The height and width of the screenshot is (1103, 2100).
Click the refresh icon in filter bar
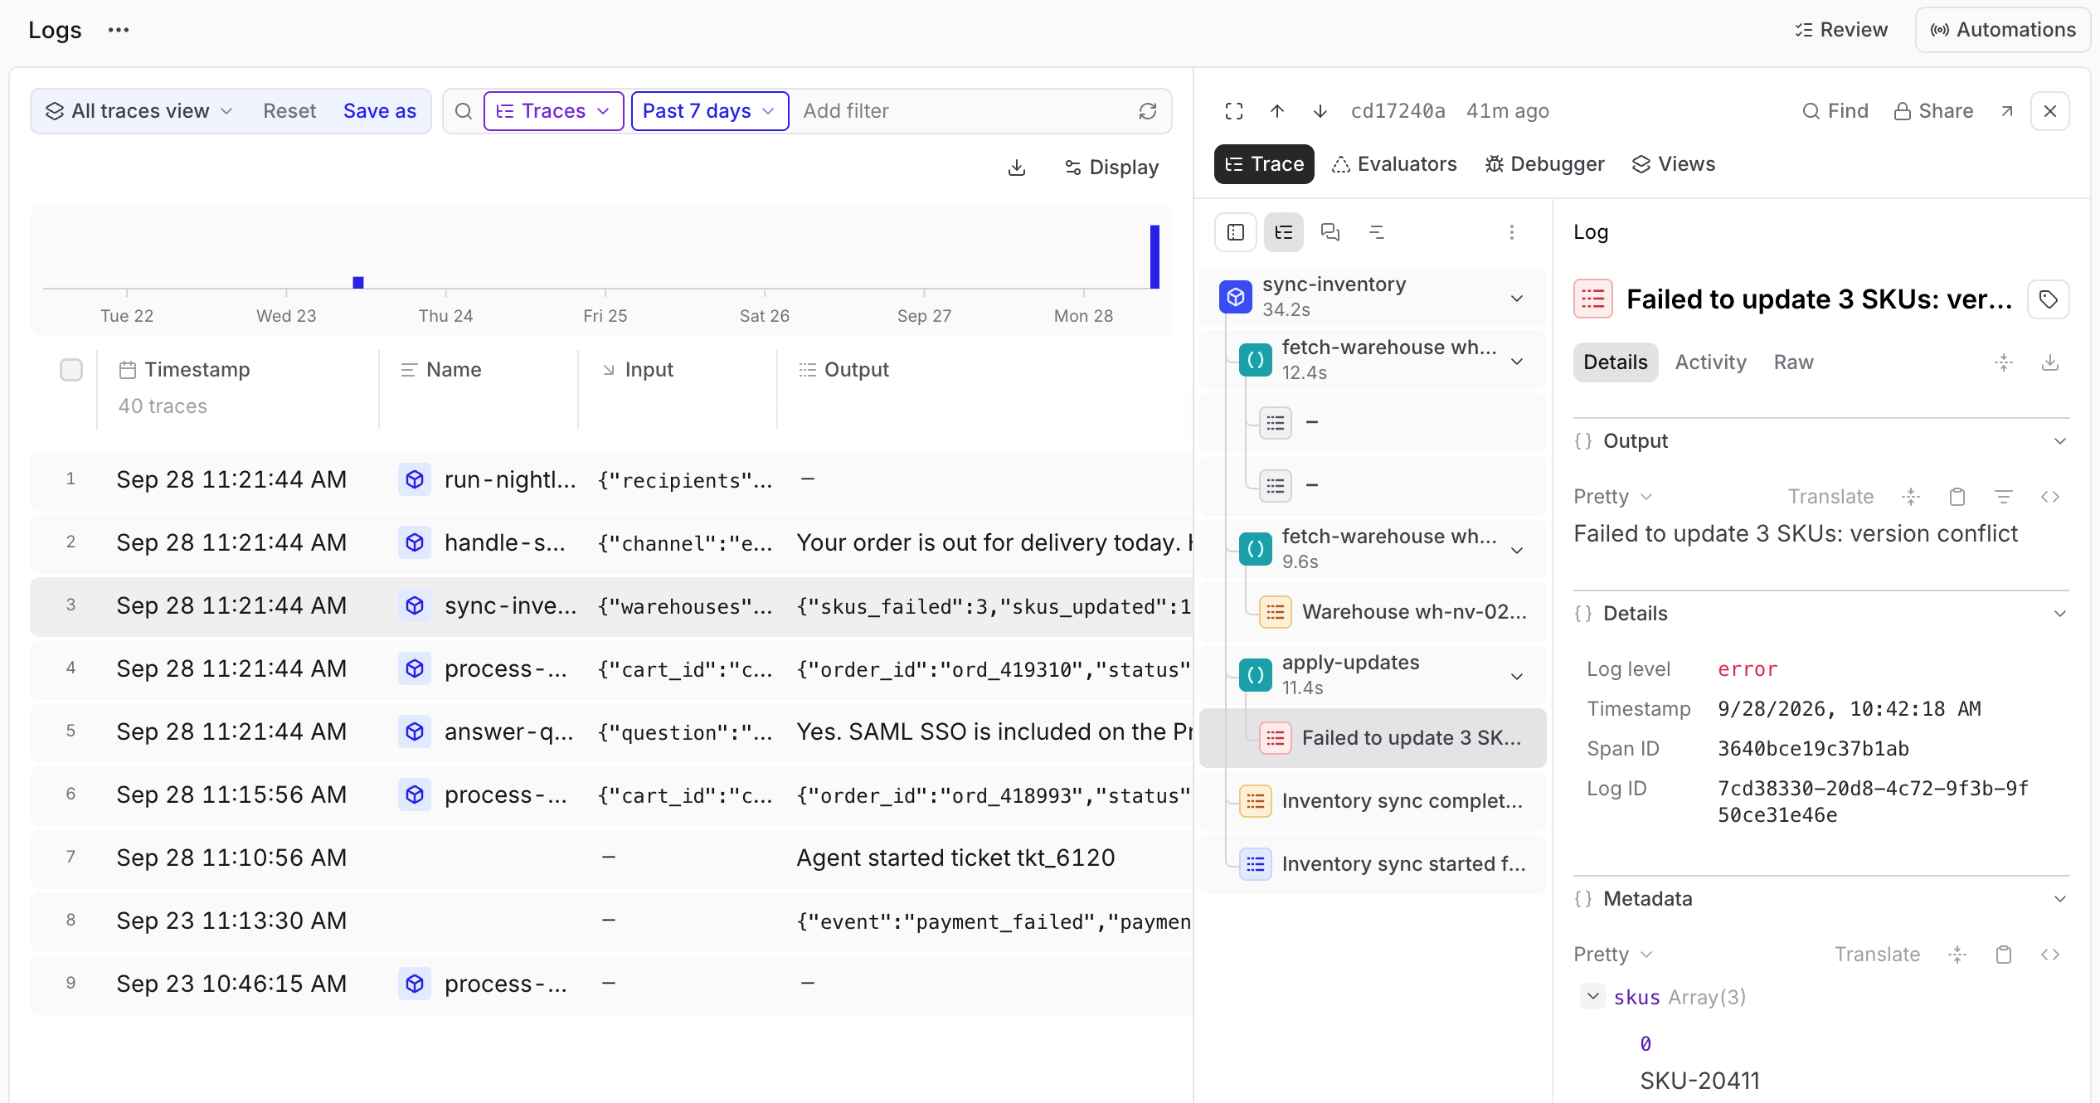[x=1148, y=111]
